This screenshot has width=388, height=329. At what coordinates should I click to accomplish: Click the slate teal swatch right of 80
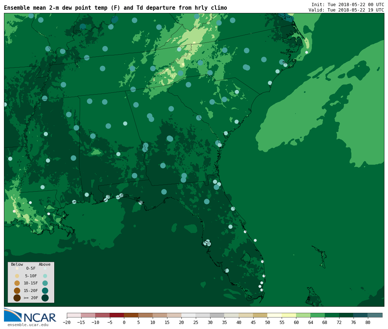375,315
